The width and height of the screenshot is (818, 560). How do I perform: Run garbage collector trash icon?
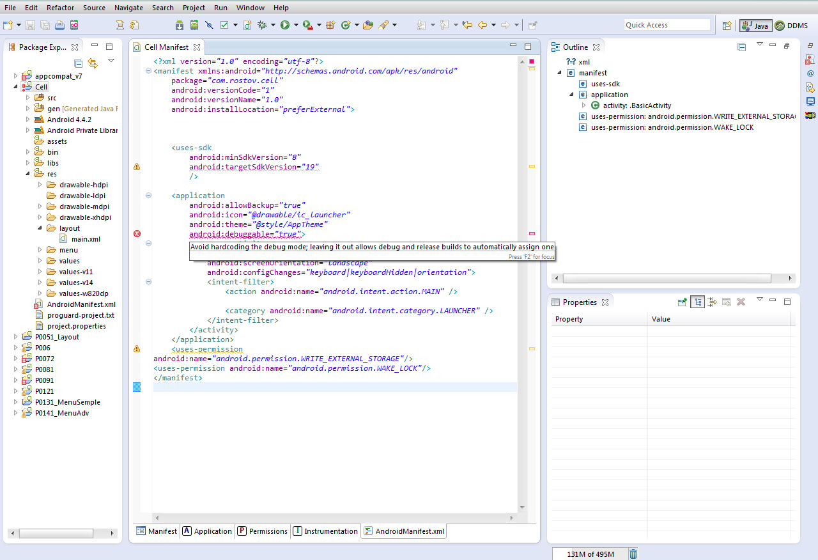tap(633, 554)
